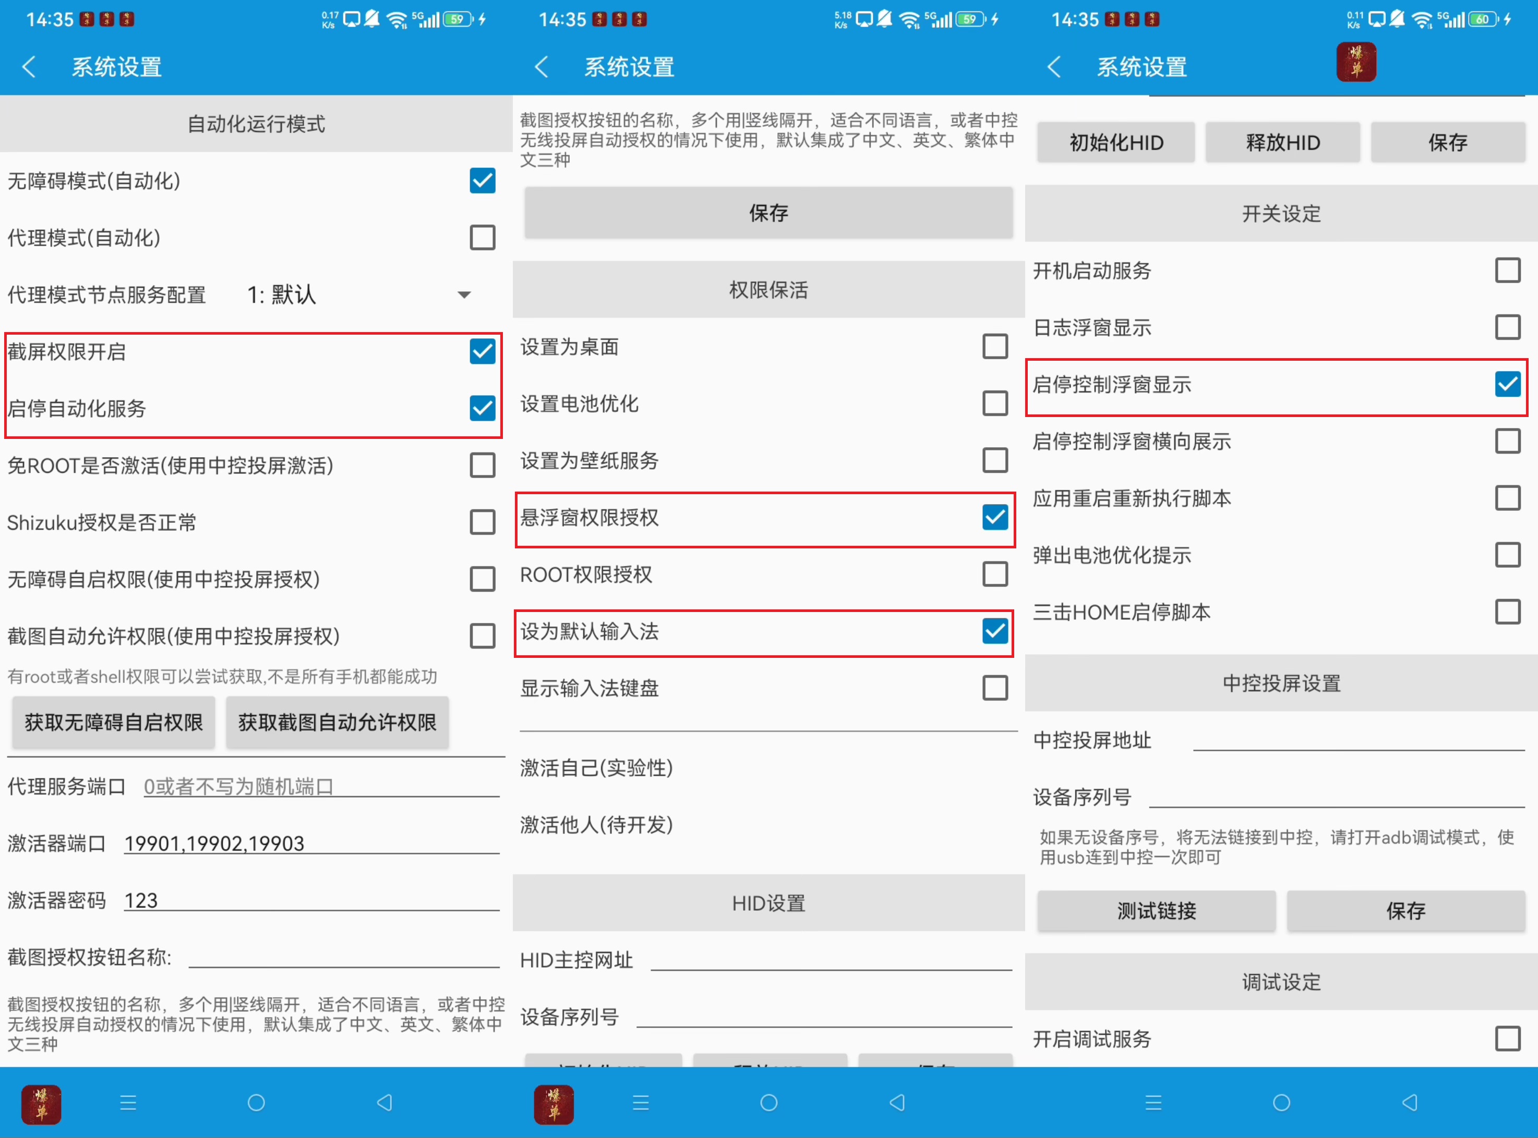The image size is (1538, 1138).
Task: Click 初始化HID button
Action: 1115,143
